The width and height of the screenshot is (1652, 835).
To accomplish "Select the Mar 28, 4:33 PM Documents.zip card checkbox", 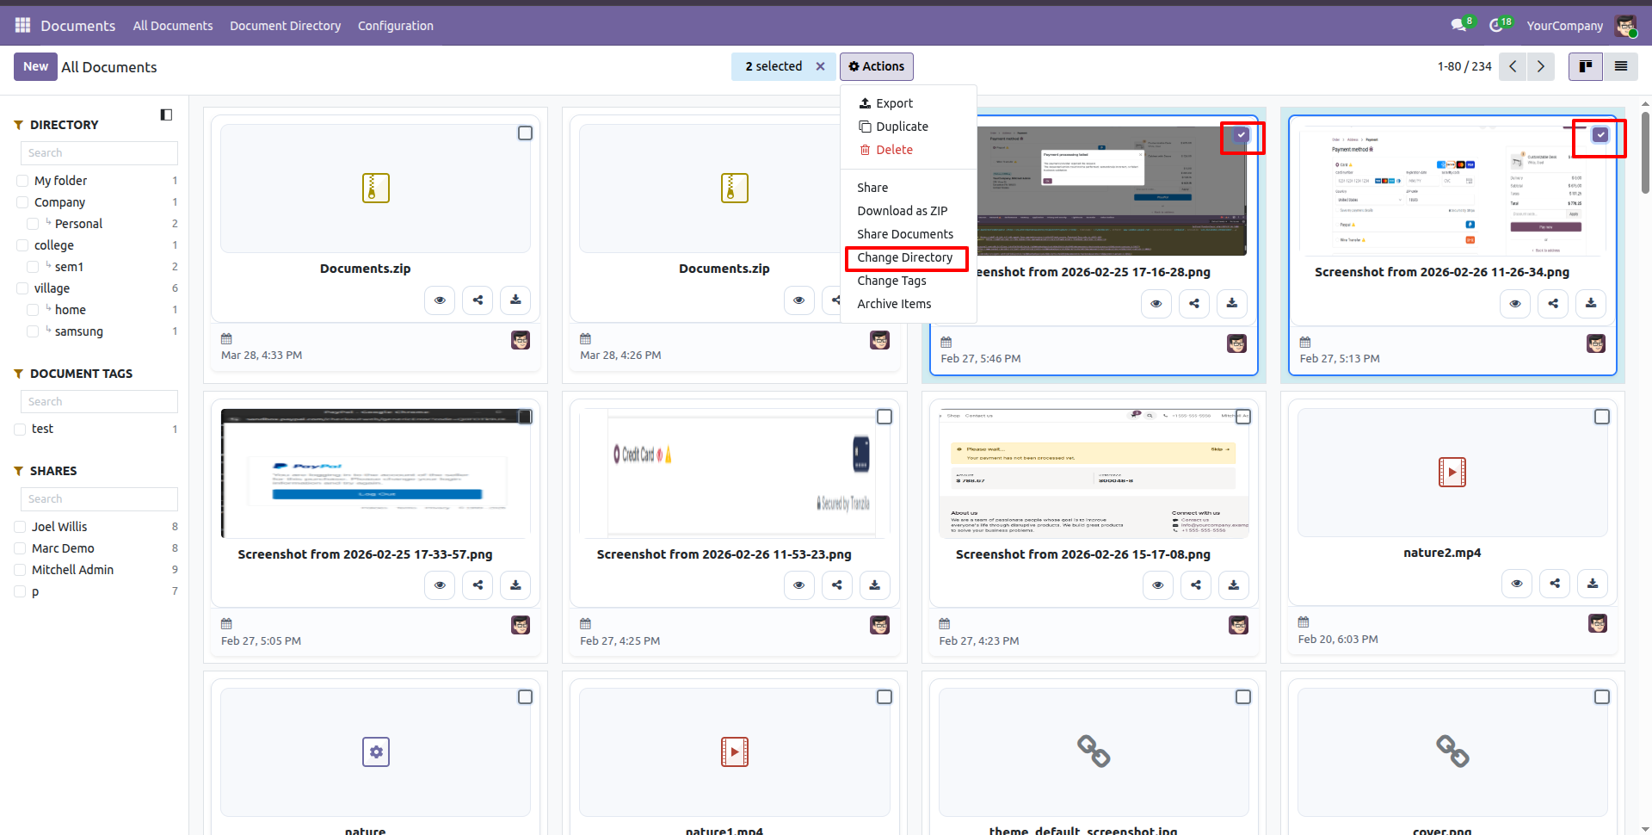I will pos(525,133).
